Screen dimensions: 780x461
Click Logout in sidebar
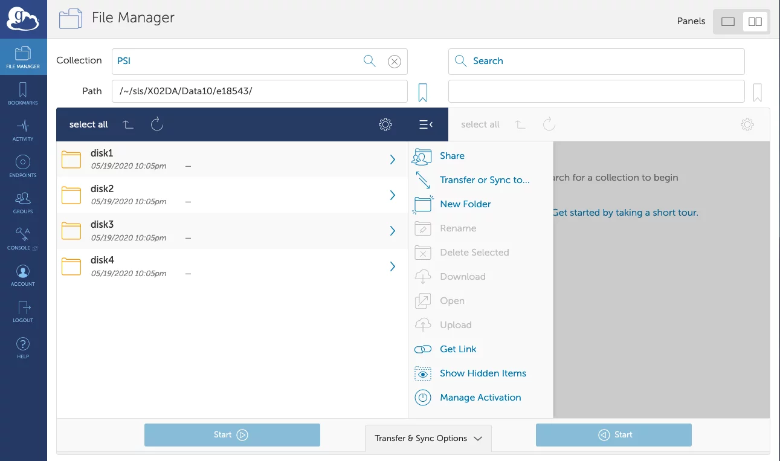[x=23, y=311]
